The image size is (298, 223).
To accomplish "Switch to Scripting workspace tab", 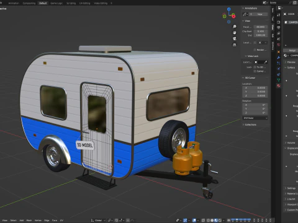I will click(x=71, y=3).
